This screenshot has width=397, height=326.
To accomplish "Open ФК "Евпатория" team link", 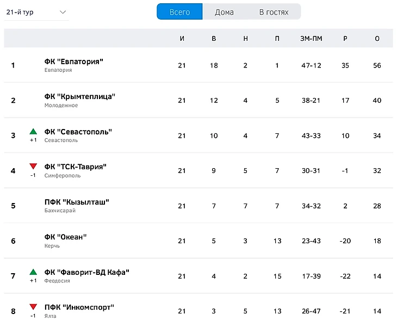I will (74, 61).
